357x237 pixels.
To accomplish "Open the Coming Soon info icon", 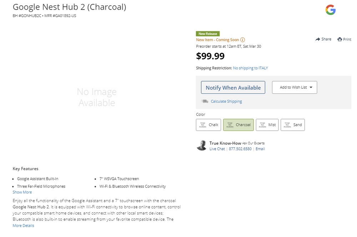I will [243, 40].
